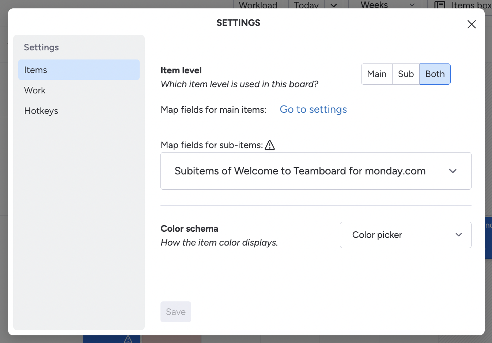The image size is (492, 343).
Task: Switch to the Work settings tab
Action: click(x=35, y=90)
